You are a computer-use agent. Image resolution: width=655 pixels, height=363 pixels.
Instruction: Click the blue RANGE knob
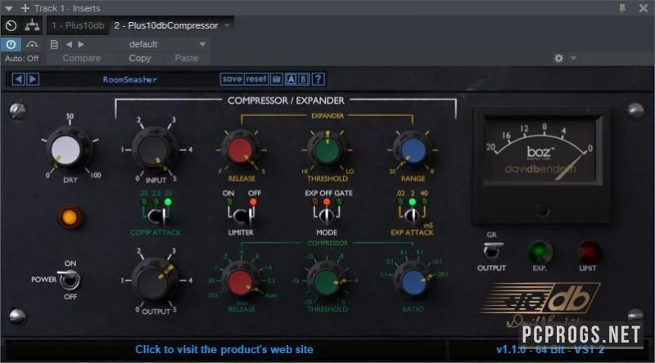pyautogui.click(x=413, y=150)
